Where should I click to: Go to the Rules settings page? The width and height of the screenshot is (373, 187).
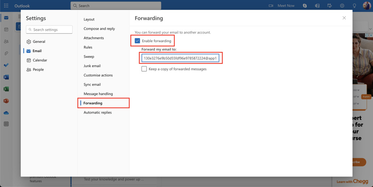(88, 47)
